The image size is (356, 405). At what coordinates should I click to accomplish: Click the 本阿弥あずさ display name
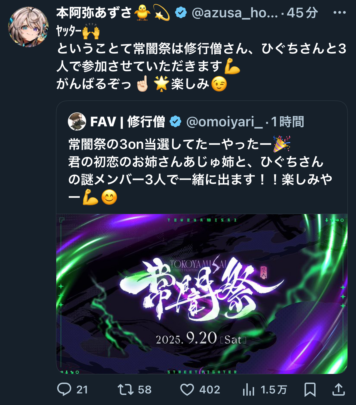[x=113, y=13]
